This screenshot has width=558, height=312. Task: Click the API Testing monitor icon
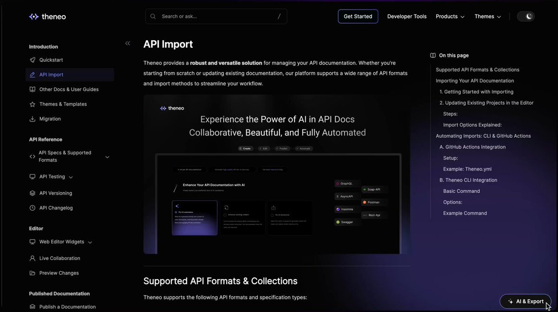pos(33,177)
